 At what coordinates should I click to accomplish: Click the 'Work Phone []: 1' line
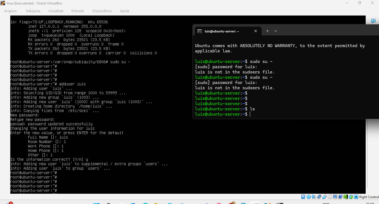tap(46, 146)
